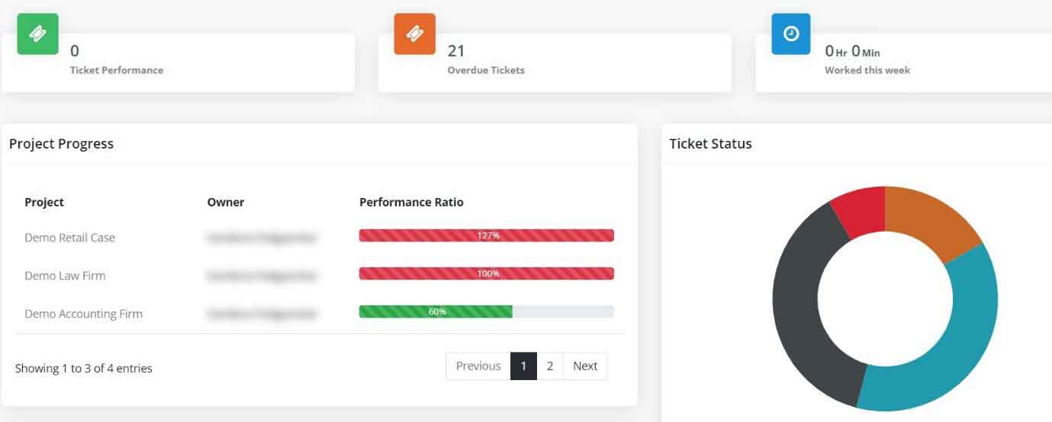The height and width of the screenshot is (422, 1052).
Task: Click the 127% performance ratio bar
Action: point(487,235)
